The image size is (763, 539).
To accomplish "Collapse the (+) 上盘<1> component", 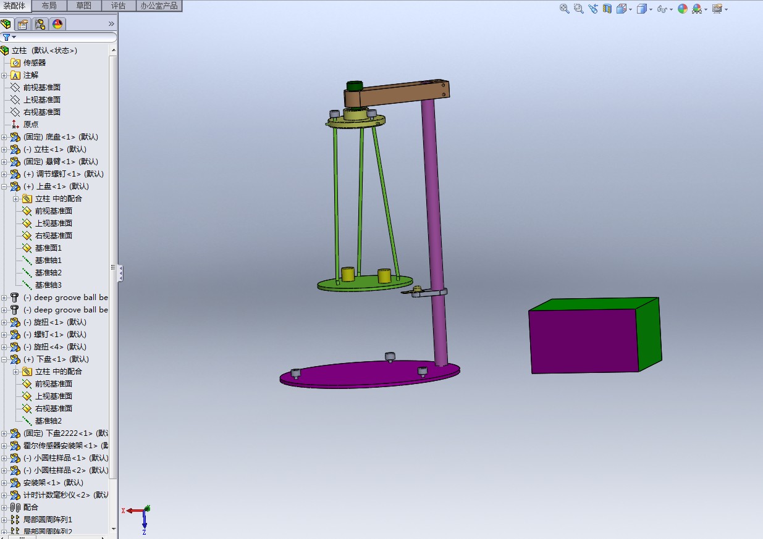I will 4,186.
